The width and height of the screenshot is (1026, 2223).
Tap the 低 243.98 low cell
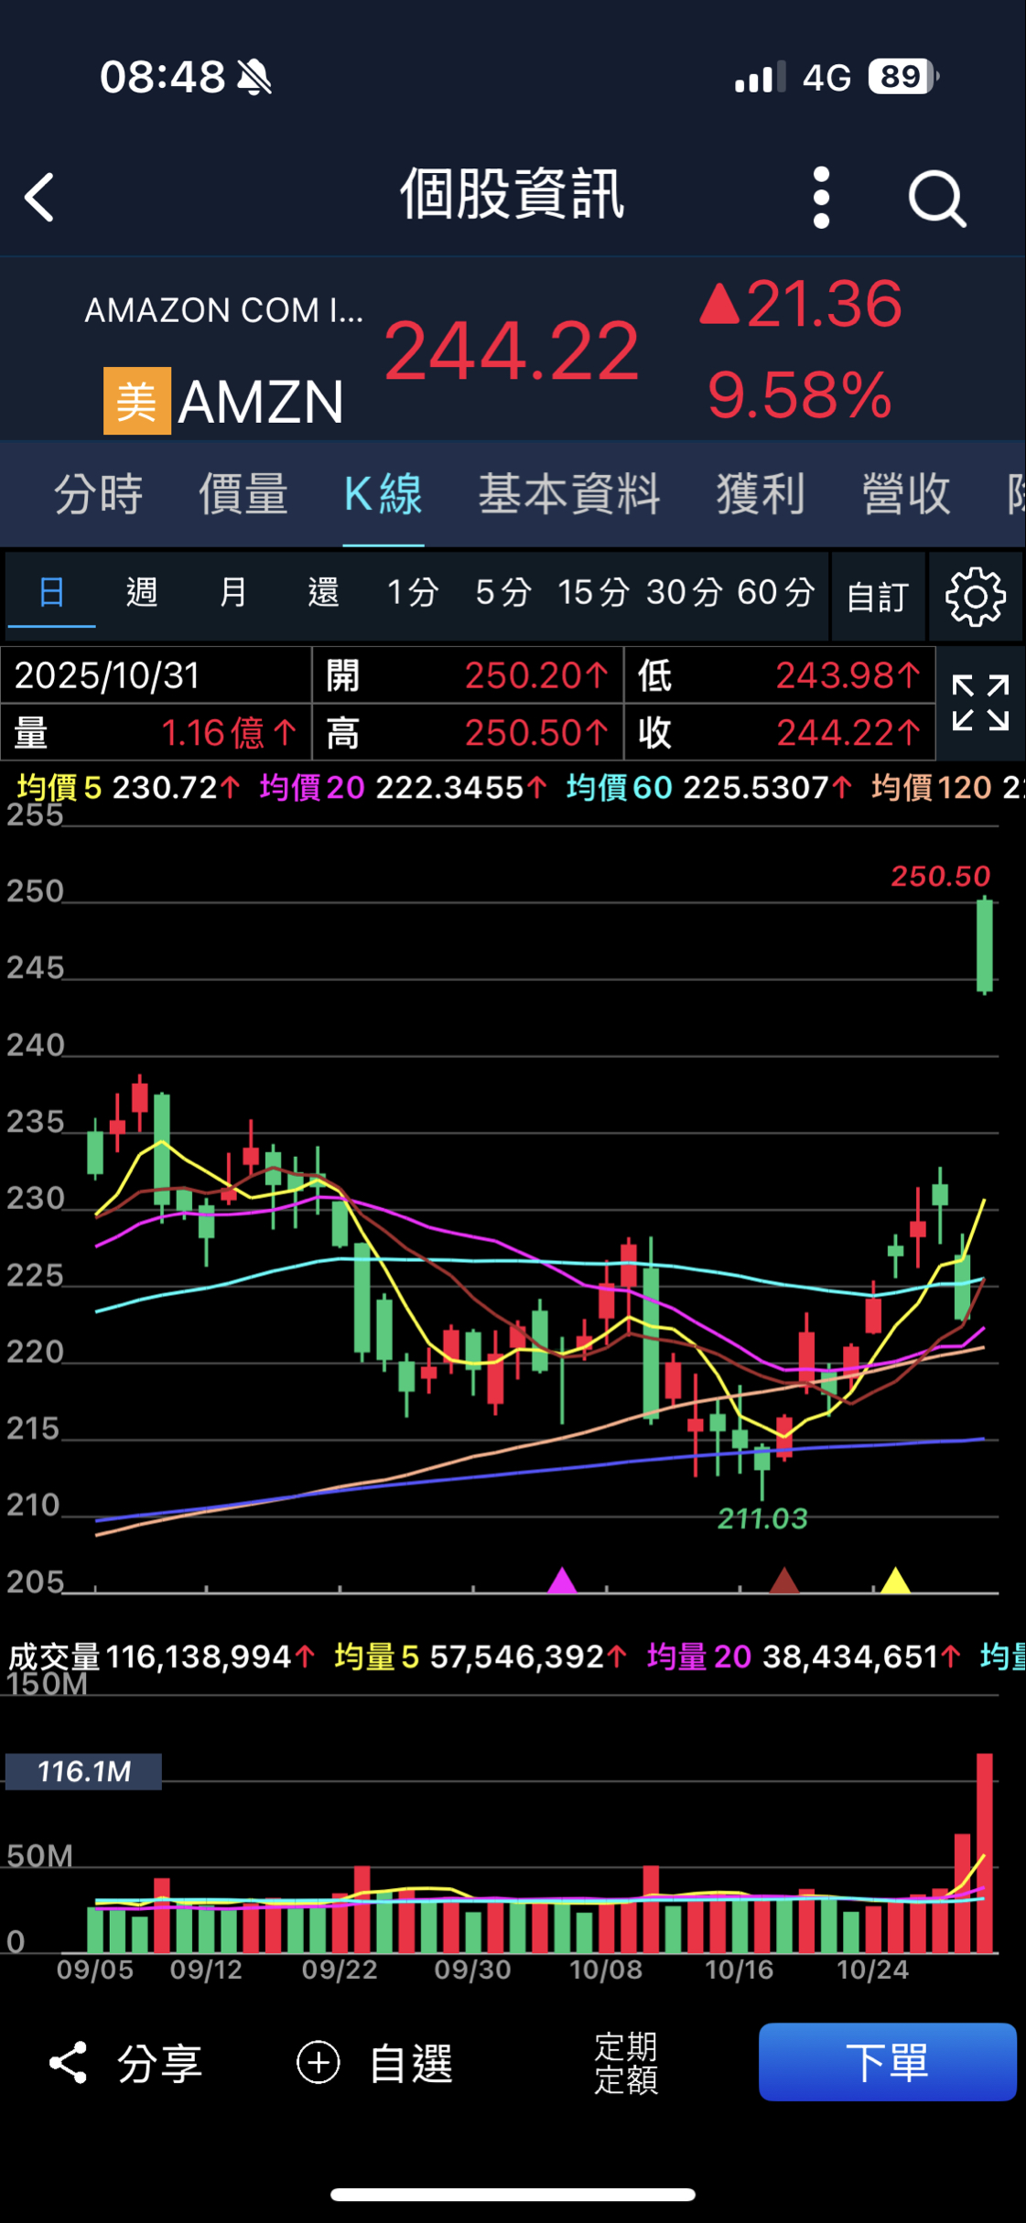coord(780,675)
